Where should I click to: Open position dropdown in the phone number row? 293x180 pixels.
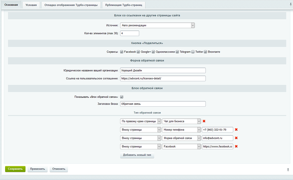pos(141,130)
